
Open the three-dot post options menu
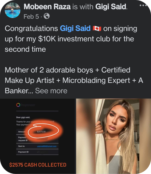click(143, 5)
